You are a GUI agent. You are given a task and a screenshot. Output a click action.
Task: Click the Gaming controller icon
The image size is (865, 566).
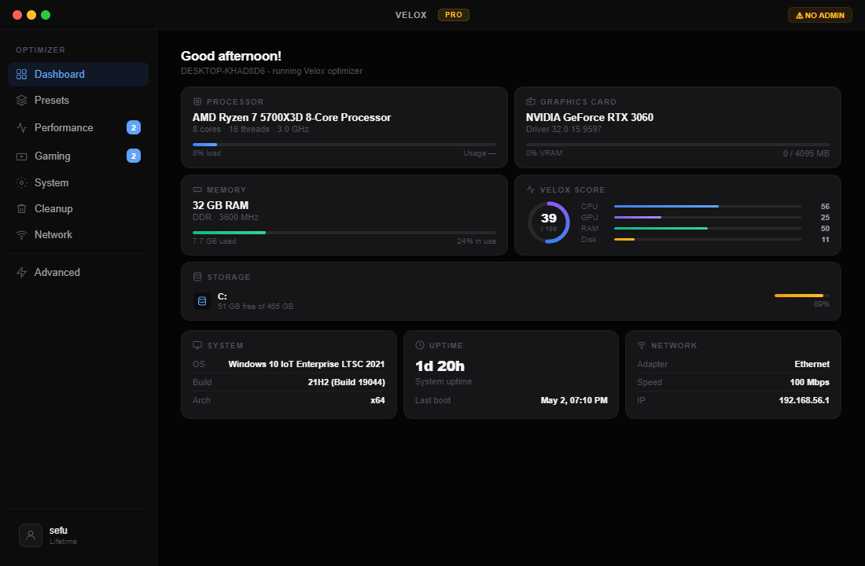pos(21,156)
